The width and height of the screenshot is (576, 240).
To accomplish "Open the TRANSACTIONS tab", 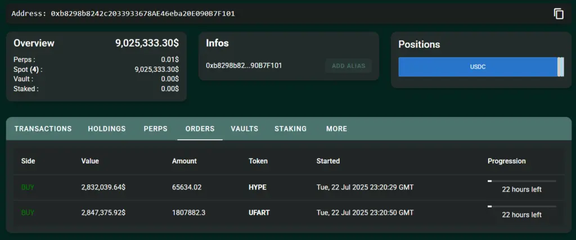I will (x=43, y=129).
